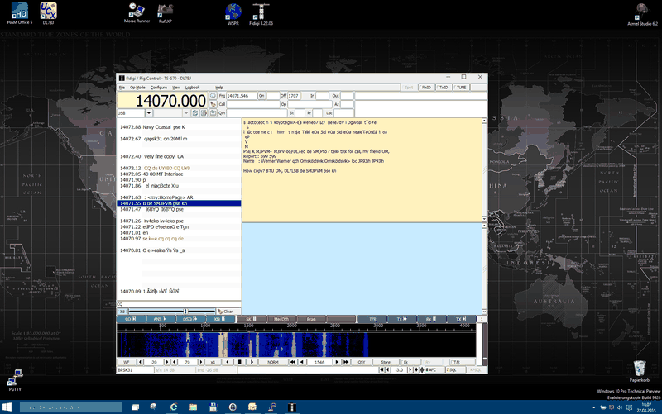Move waterfall left with the arrow before pause
The height and width of the screenshot is (414, 662).
(228, 362)
